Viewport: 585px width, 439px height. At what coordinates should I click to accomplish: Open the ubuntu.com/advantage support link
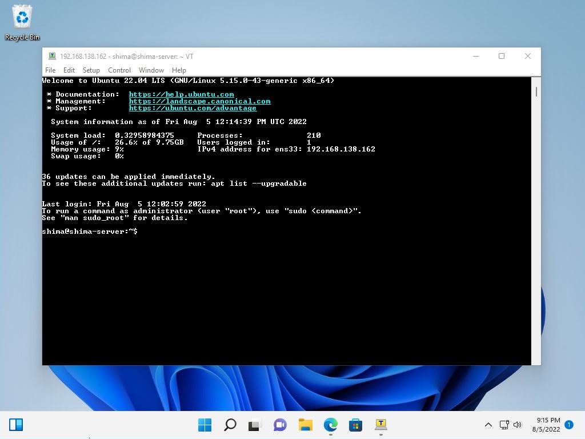click(x=193, y=108)
